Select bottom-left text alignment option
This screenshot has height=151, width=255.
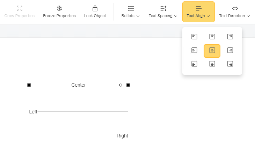click(195, 64)
